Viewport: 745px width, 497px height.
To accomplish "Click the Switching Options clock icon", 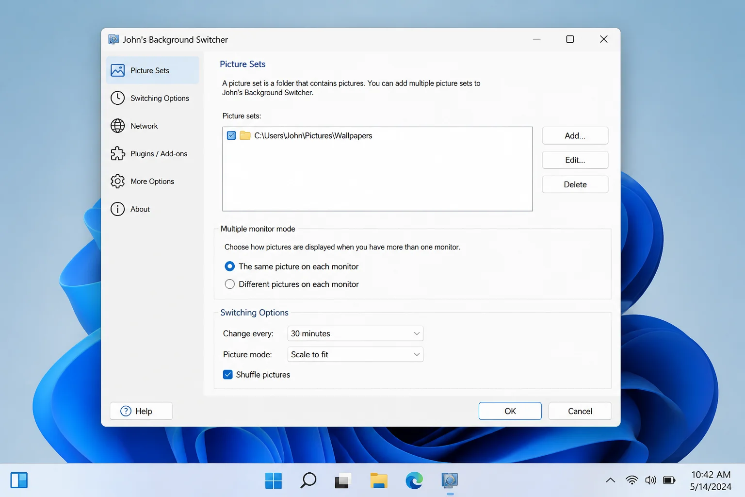I will 117,98.
